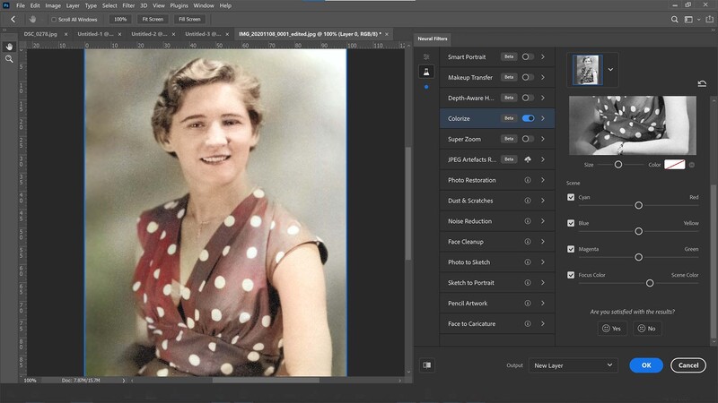Image resolution: width=718 pixels, height=403 pixels.
Task: Select the detected face thumbnail
Action: click(588, 70)
